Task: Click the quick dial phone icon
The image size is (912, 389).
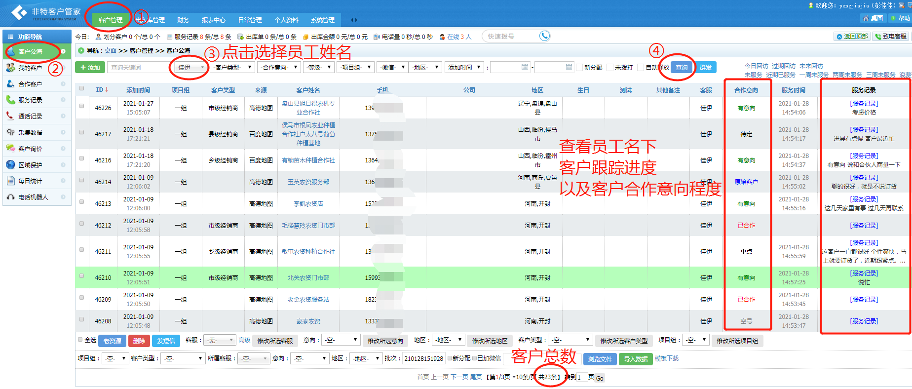Action: pyautogui.click(x=544, y=36)
